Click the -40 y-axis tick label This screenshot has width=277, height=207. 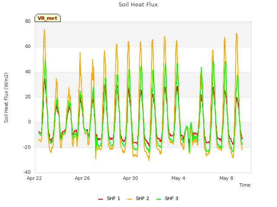(27, 172)
